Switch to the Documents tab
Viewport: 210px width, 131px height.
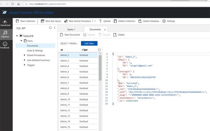click(x=95, y=30)
